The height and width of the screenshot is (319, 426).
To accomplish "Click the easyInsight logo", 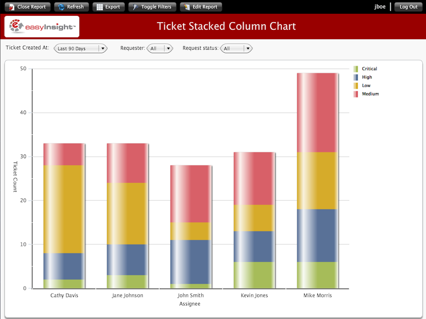I will pos(42,27).
